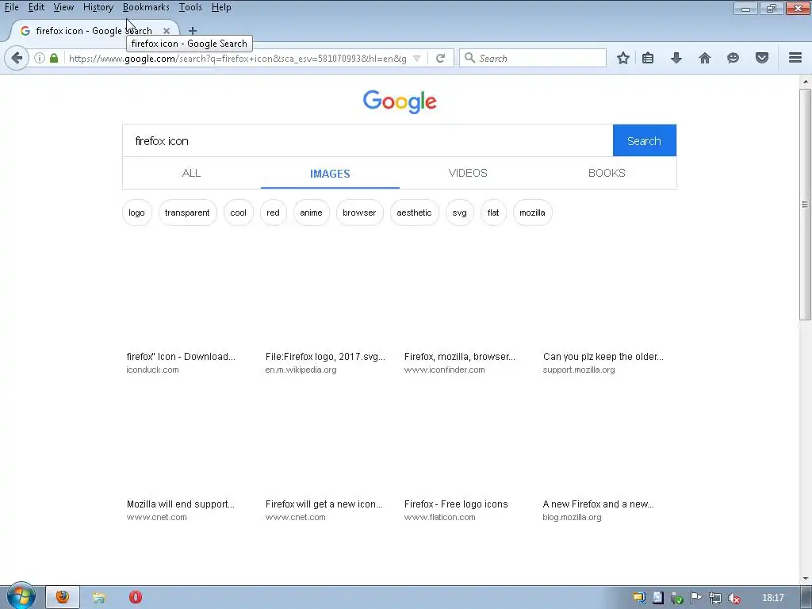Switch to the ALL results tab
812x609 pixels.
pyautogui.click(x=192, y=173)
